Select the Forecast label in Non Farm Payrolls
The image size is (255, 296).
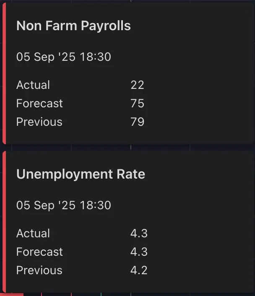click(x=39, y=104)
